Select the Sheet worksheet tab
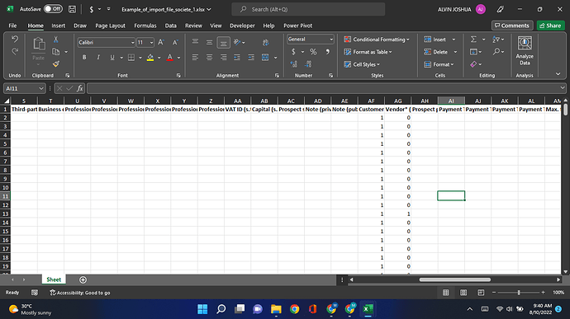The height and width of the screenshot is (319, 570). pos(54,279)
